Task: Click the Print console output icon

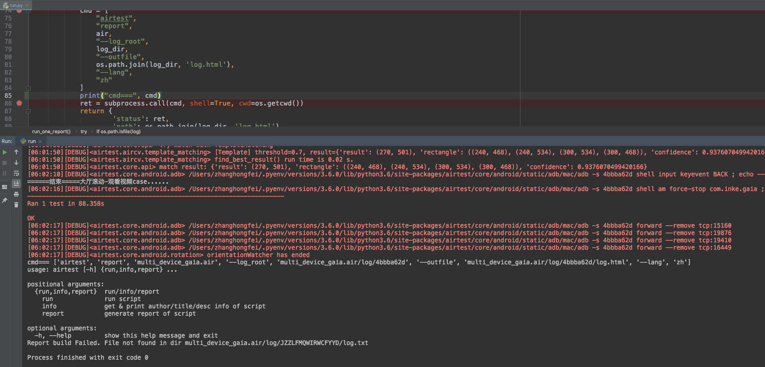Action: point(16,194)
